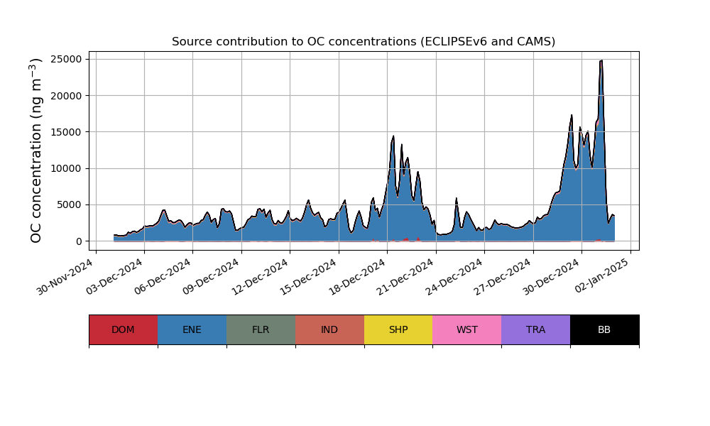Screen dimensions: 710x426
Task: Select the pink WST legend swatch
Action: (467, 329)
